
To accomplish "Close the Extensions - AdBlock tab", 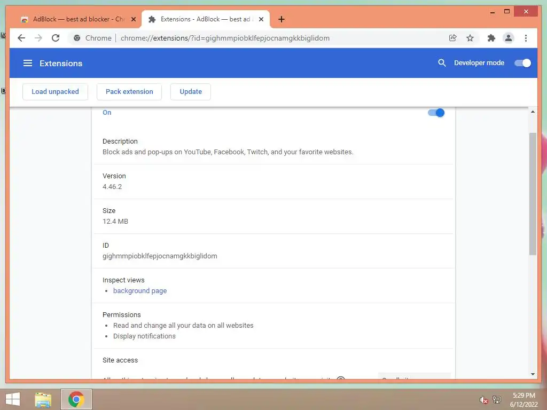I will (261, 19).
